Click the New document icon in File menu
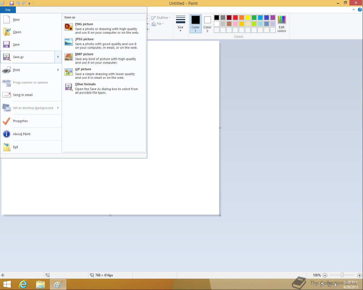The width and height of the screenshot is (363, 290). pyautogui.click(x=7, y=20)
